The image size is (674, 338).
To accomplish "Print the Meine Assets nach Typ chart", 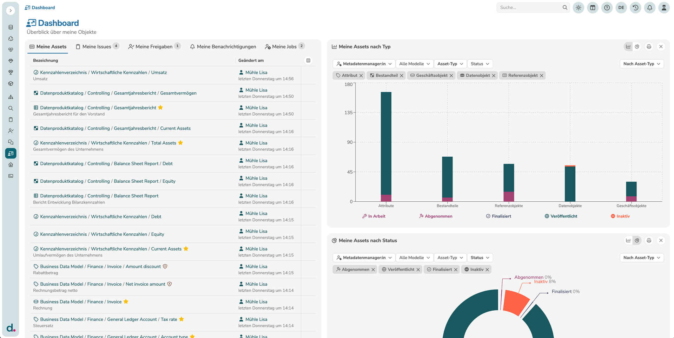I will point(649,47).
